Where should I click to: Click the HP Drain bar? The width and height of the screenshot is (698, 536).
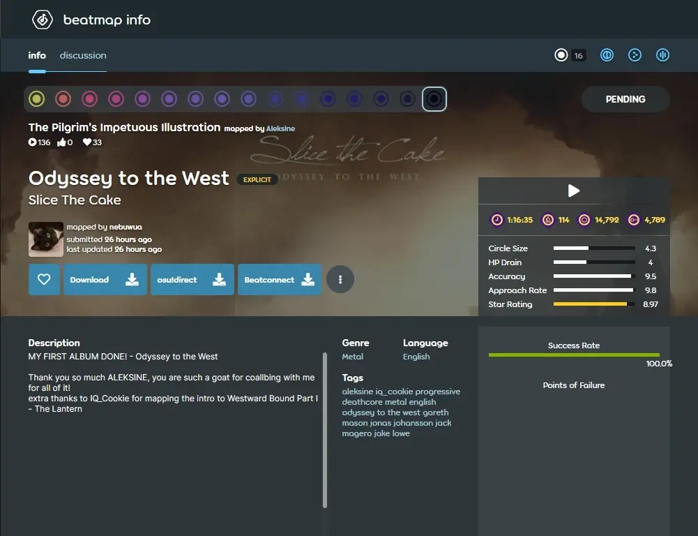(x=594, y=262)
